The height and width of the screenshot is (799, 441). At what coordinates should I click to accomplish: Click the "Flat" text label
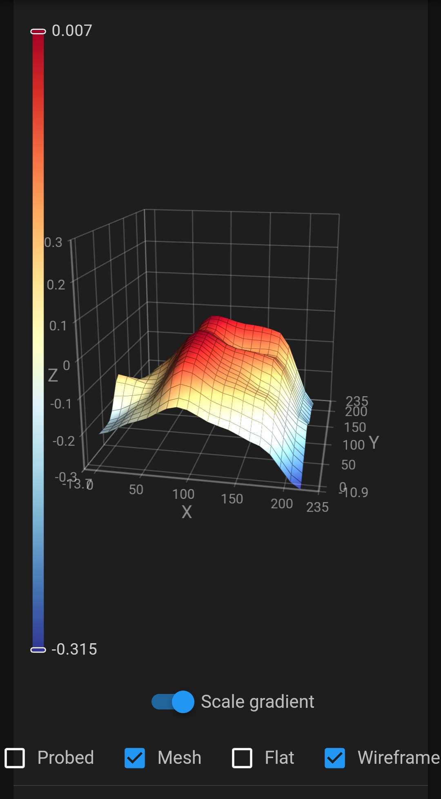279,758
